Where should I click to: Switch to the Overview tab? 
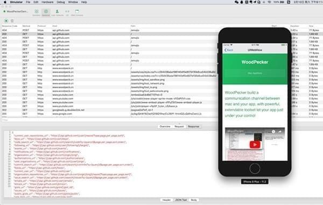pos(165,127)
